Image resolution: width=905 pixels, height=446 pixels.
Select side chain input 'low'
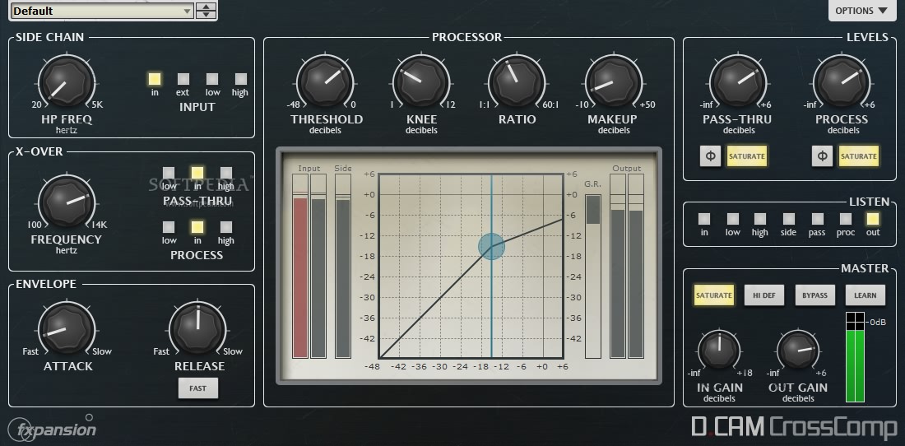pyautogui.click(x=212, y=78)
